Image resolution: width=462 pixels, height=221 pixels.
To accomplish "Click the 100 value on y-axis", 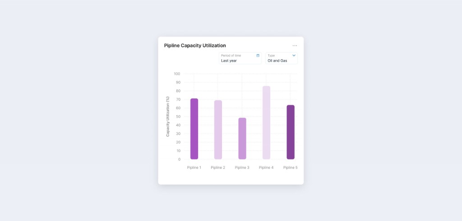I will tap(177, 74).
